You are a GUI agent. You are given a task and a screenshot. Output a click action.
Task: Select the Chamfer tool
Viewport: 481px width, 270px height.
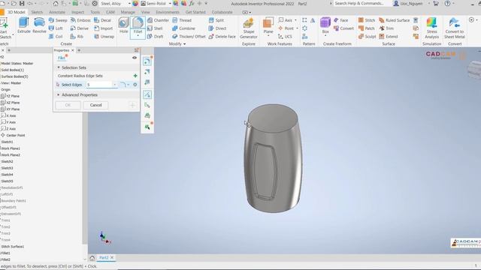click(158, 20)
